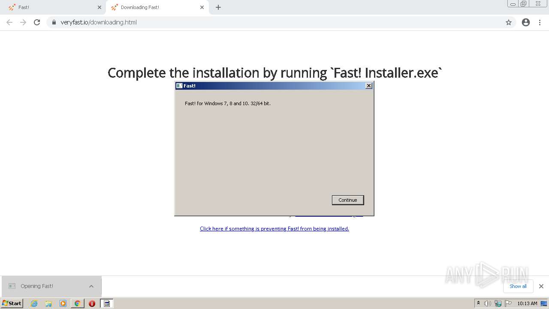The width and height of the screenshot is (549, 309).
Task: Open the Windows Start menu
Action: (x=12, y=303)
